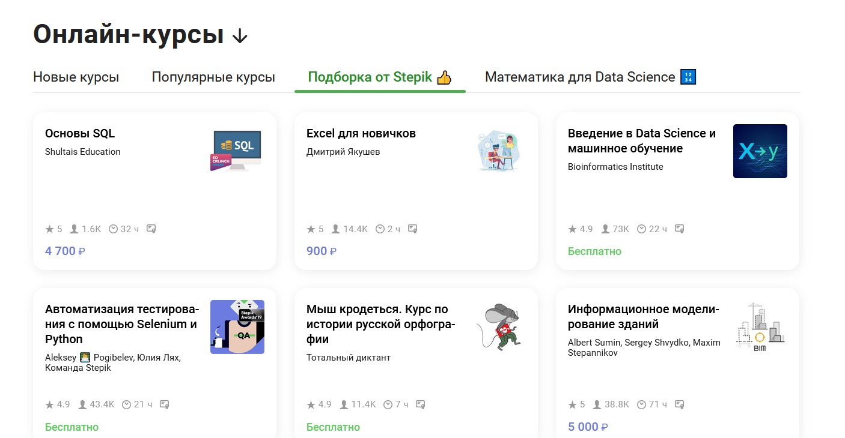845x438 pixels.
Task: Click the BIM buildings course icon
Action: pyautogui.click(x=760, y=326)
